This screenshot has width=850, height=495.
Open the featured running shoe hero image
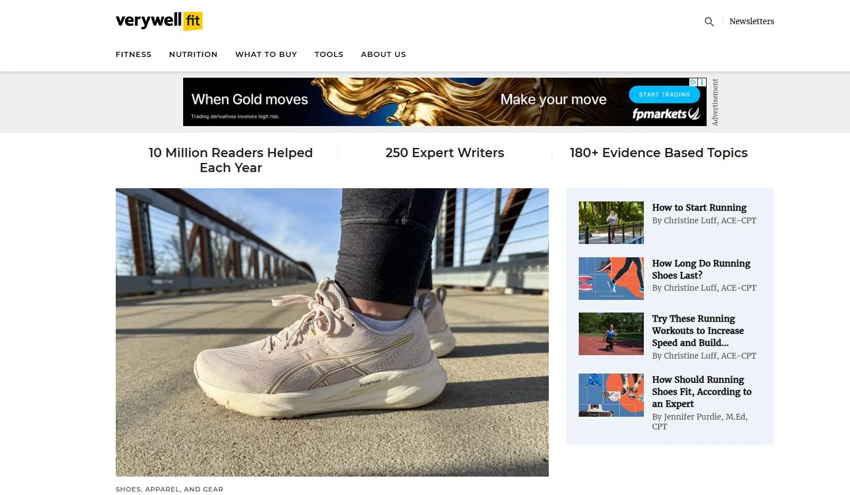pyautogui.click(x=332, y=332)
